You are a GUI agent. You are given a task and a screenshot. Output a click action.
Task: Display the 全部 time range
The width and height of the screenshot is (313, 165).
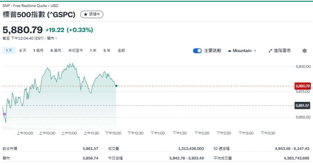(x=121, y=50)
